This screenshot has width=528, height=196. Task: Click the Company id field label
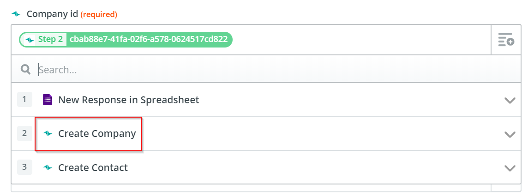[53, 14]
